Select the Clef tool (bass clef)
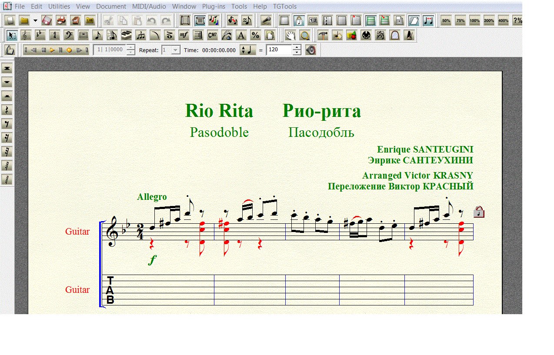The image size is (554, 355). pyautogui.click(x=69, y=35)
